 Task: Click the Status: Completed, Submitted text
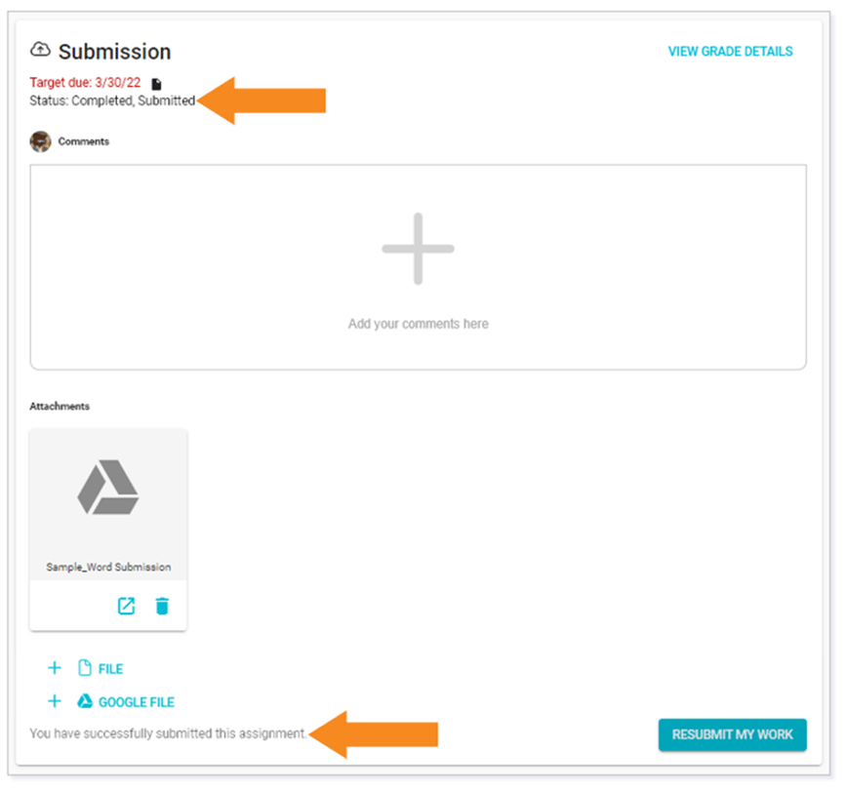coord(111,100)
